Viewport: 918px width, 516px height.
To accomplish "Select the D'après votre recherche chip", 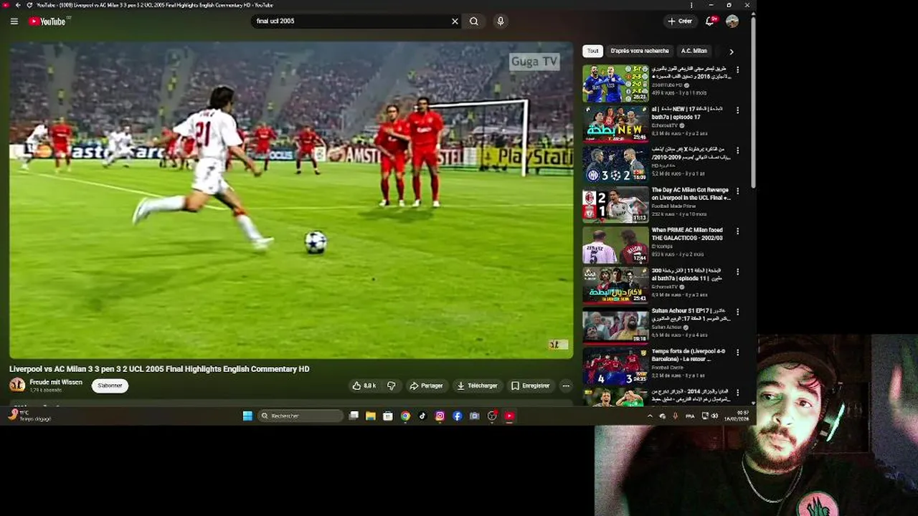I will point(640,51).
